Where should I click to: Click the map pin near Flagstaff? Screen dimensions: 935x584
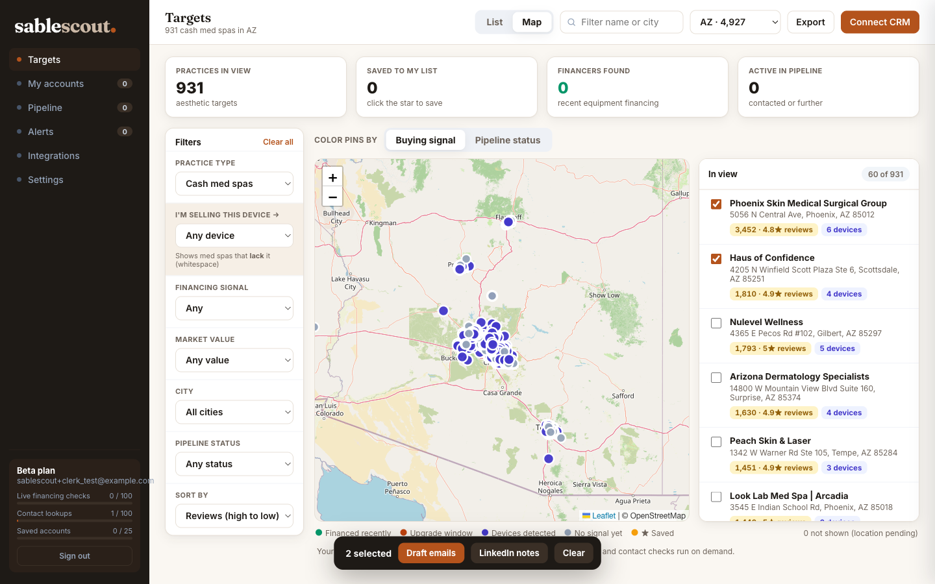click(x=508, y=222)
